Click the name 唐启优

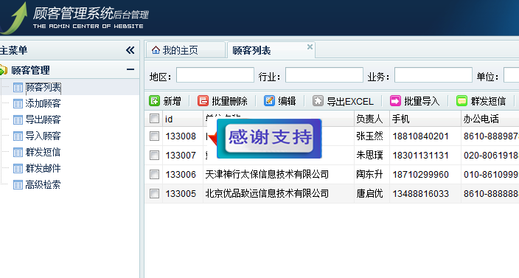[x=369, y=194]
